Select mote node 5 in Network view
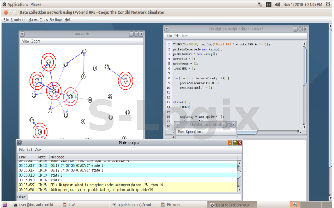Viewport: 334px width, 208px height. pos(83,76)
